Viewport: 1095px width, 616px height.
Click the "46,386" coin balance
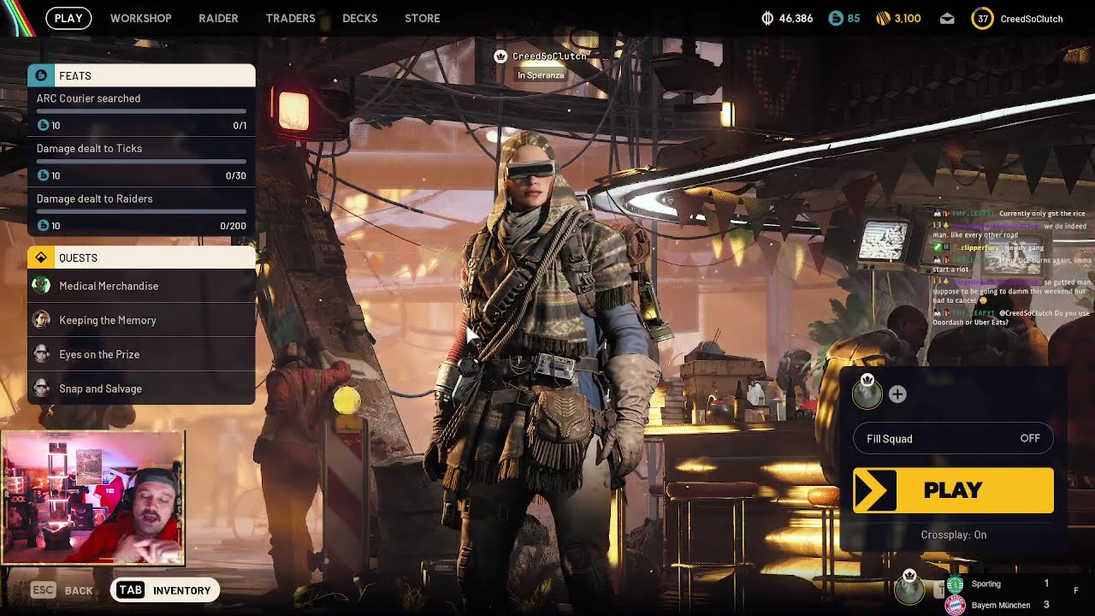point(796,18)
